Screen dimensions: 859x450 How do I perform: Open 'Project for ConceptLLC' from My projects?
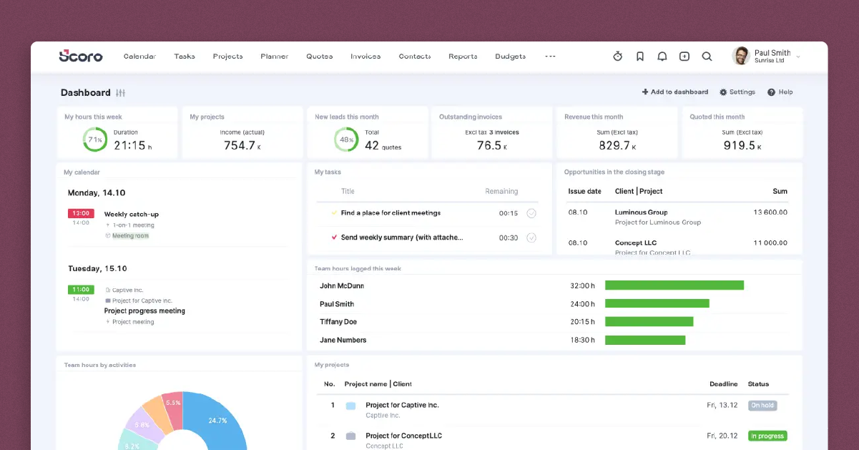403,436
